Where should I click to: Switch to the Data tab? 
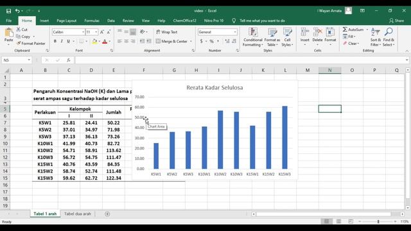tap(111, 21)
